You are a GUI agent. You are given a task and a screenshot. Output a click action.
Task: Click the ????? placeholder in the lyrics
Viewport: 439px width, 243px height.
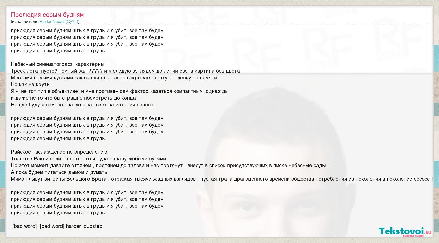tap(95, 71)
